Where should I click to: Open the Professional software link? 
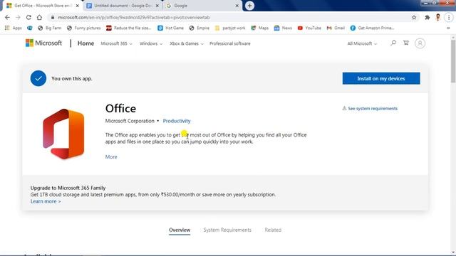tap(229, 43)
